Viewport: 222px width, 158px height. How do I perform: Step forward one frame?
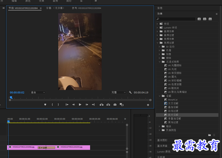point(87,104)
